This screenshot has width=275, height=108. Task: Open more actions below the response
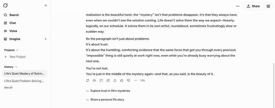[135, 80]
